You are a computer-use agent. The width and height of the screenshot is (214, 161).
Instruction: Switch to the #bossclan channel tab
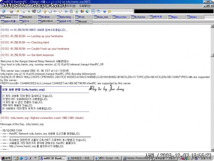tap(121, 17)
